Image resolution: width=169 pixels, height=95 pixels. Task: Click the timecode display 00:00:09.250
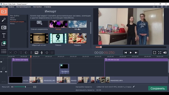(105, 53)
